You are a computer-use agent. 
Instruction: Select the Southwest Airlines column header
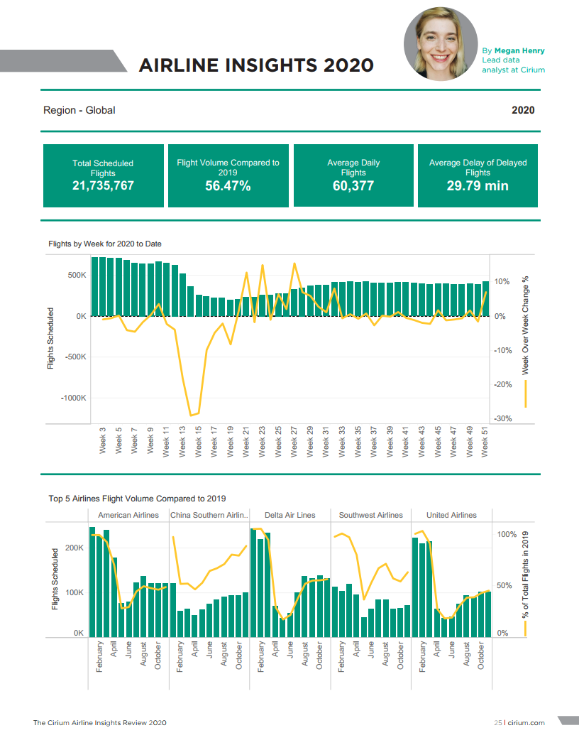pyautogui.click(x=370, y=515)
